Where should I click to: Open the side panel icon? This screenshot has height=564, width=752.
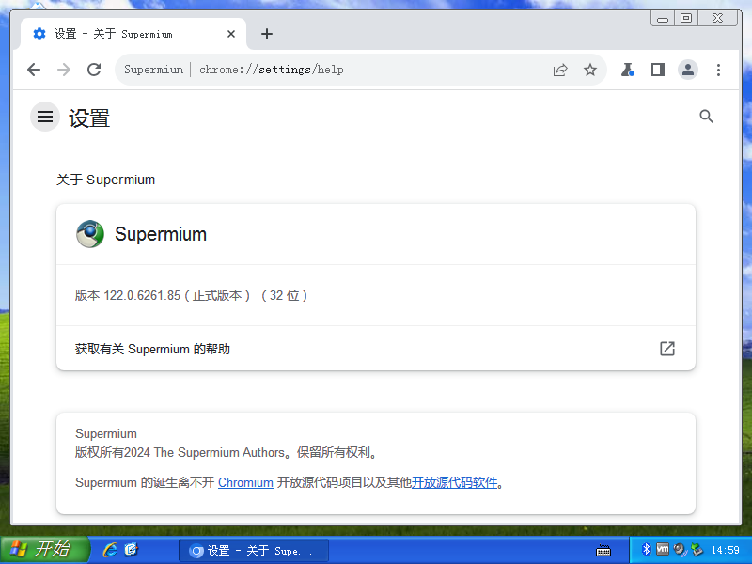658,70
